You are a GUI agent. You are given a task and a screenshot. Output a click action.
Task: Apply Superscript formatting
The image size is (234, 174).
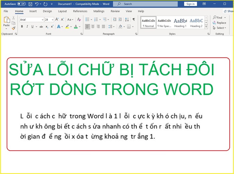coord(52,26)
